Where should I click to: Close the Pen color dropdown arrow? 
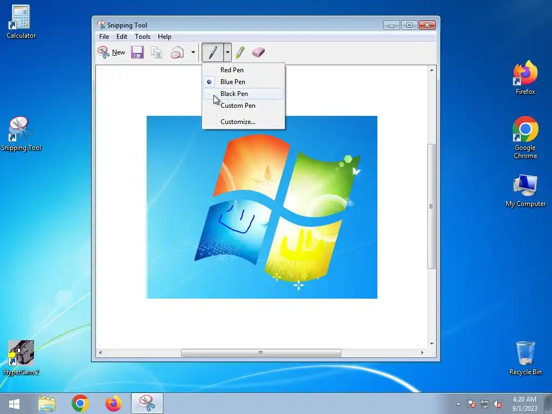[x=227, y=52]
